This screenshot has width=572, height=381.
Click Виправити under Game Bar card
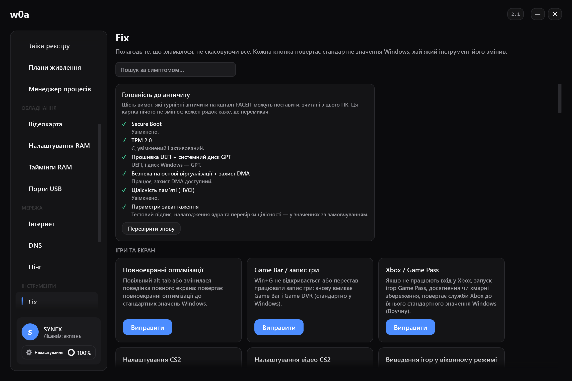point(279,327)
